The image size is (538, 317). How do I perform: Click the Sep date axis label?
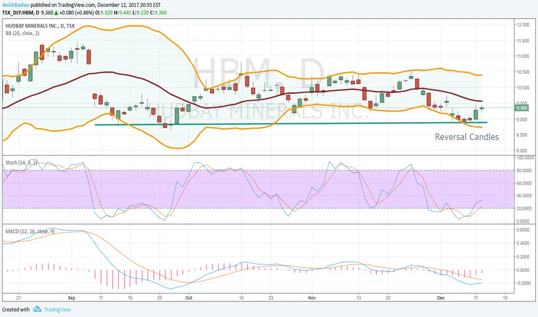[x=72, y=298]
